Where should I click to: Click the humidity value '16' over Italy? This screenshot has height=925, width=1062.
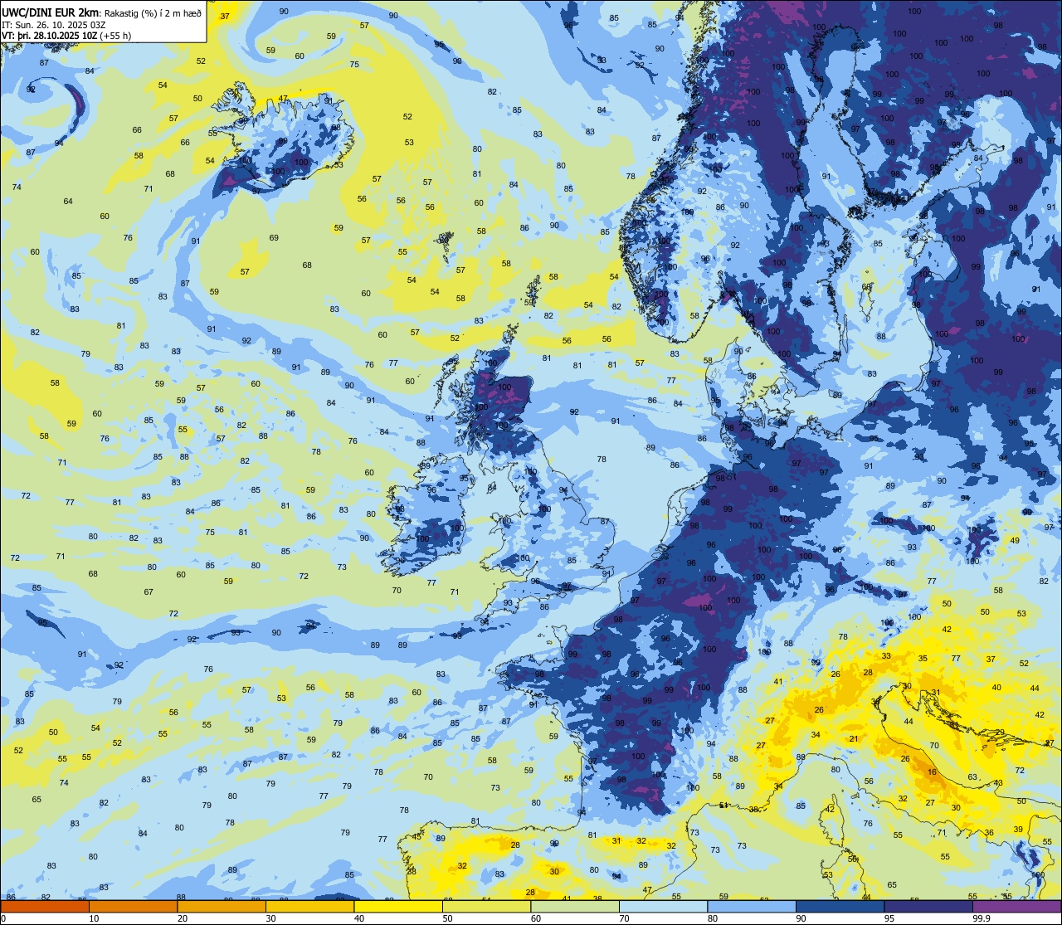(932, 772)
